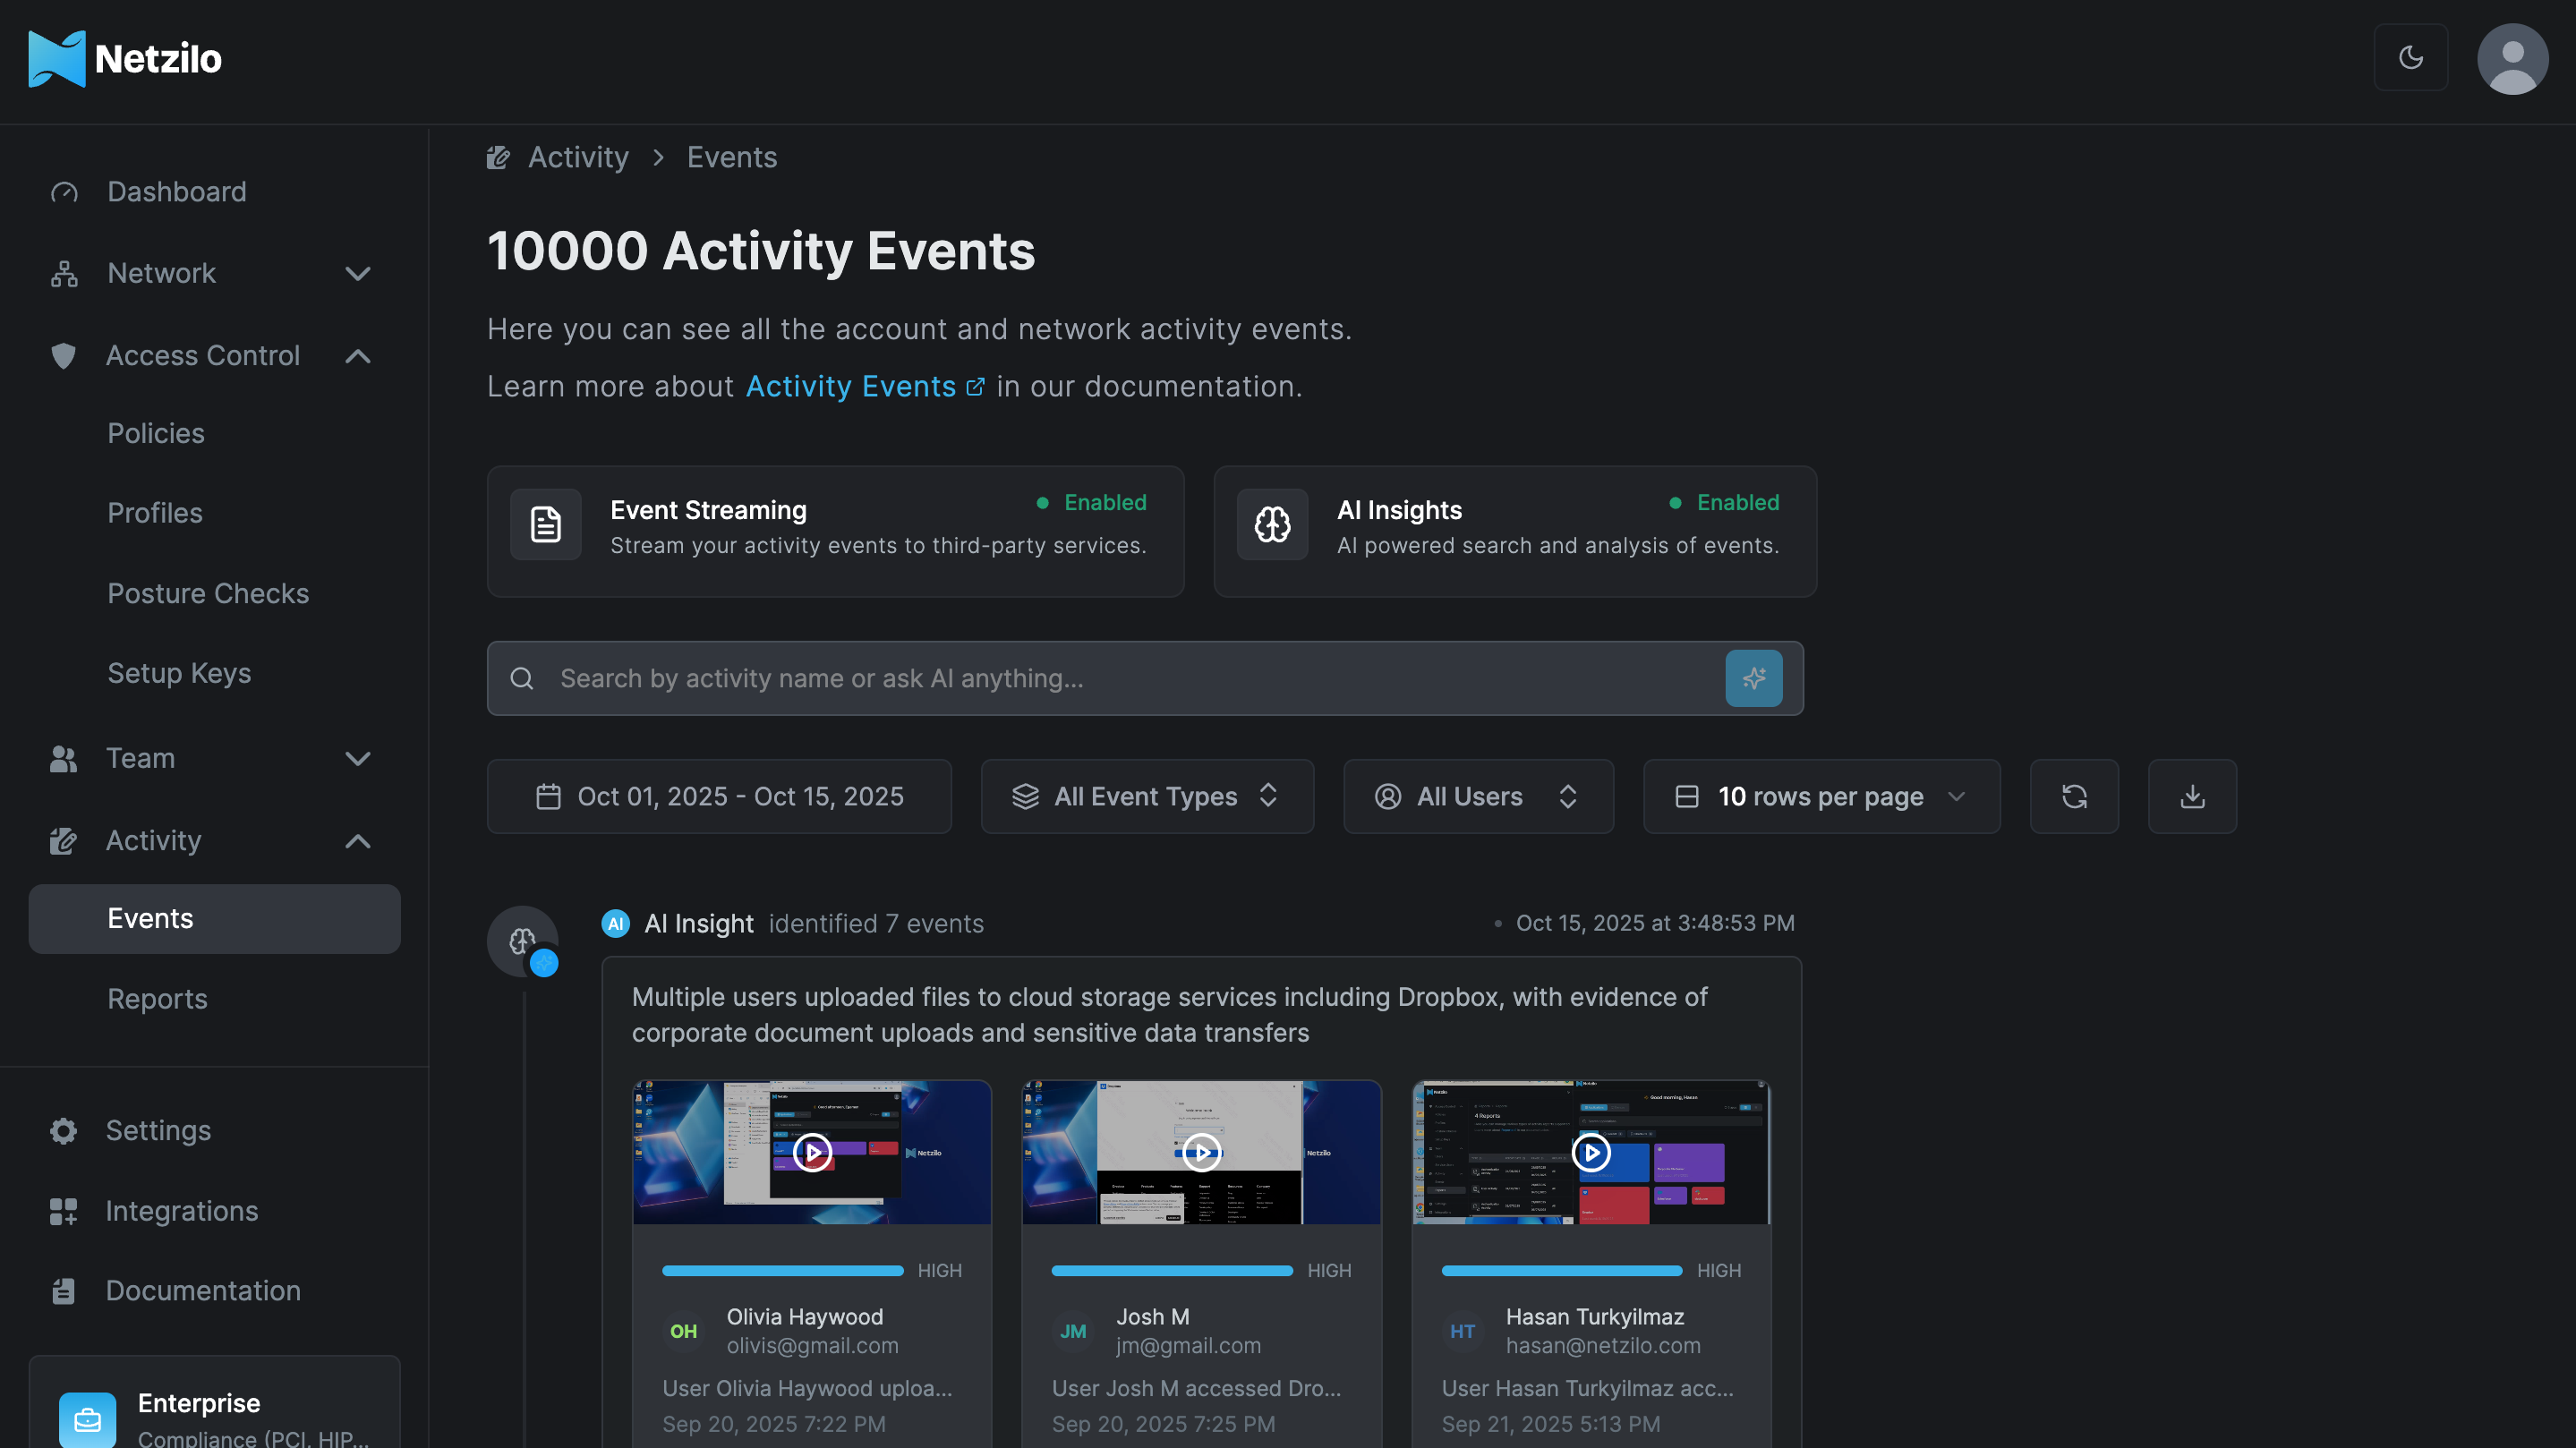The image size is (2576, 1448).
Task: Open the Reports page
Action: click(157, 998)
